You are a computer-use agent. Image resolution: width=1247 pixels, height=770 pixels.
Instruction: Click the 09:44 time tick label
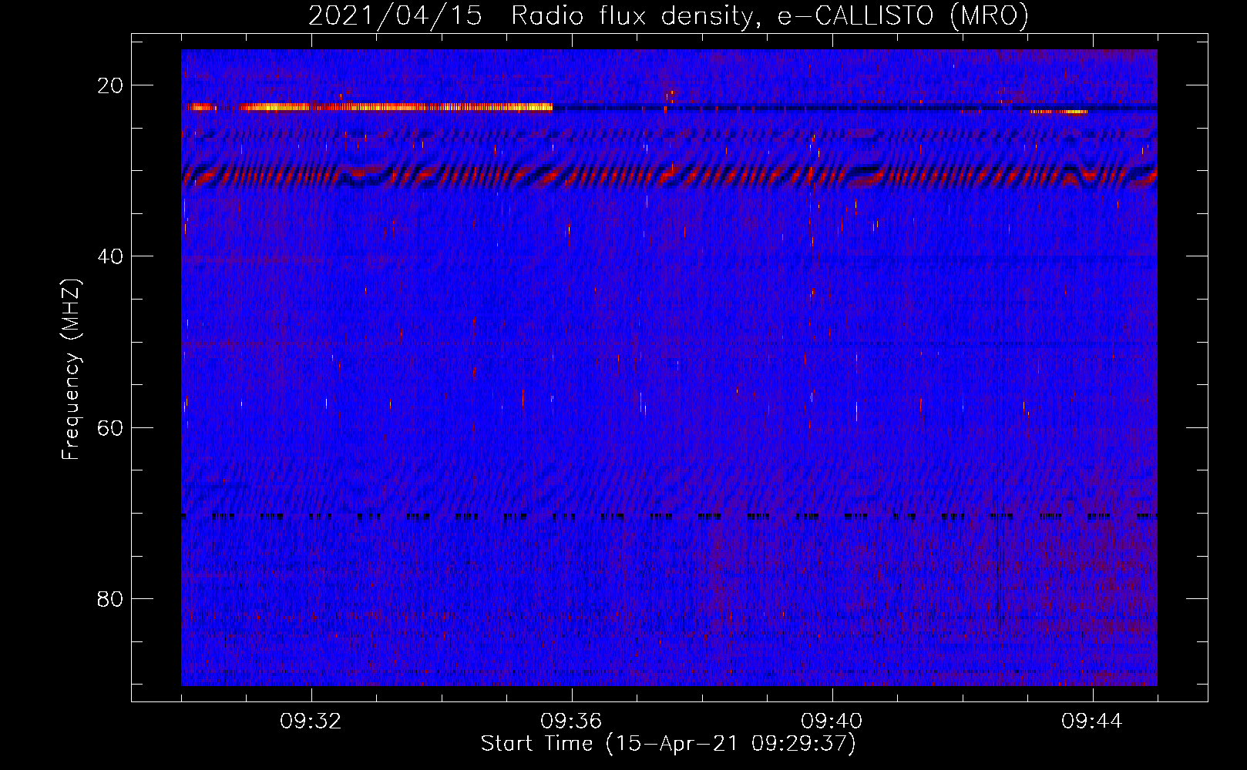click(1092, 721)
